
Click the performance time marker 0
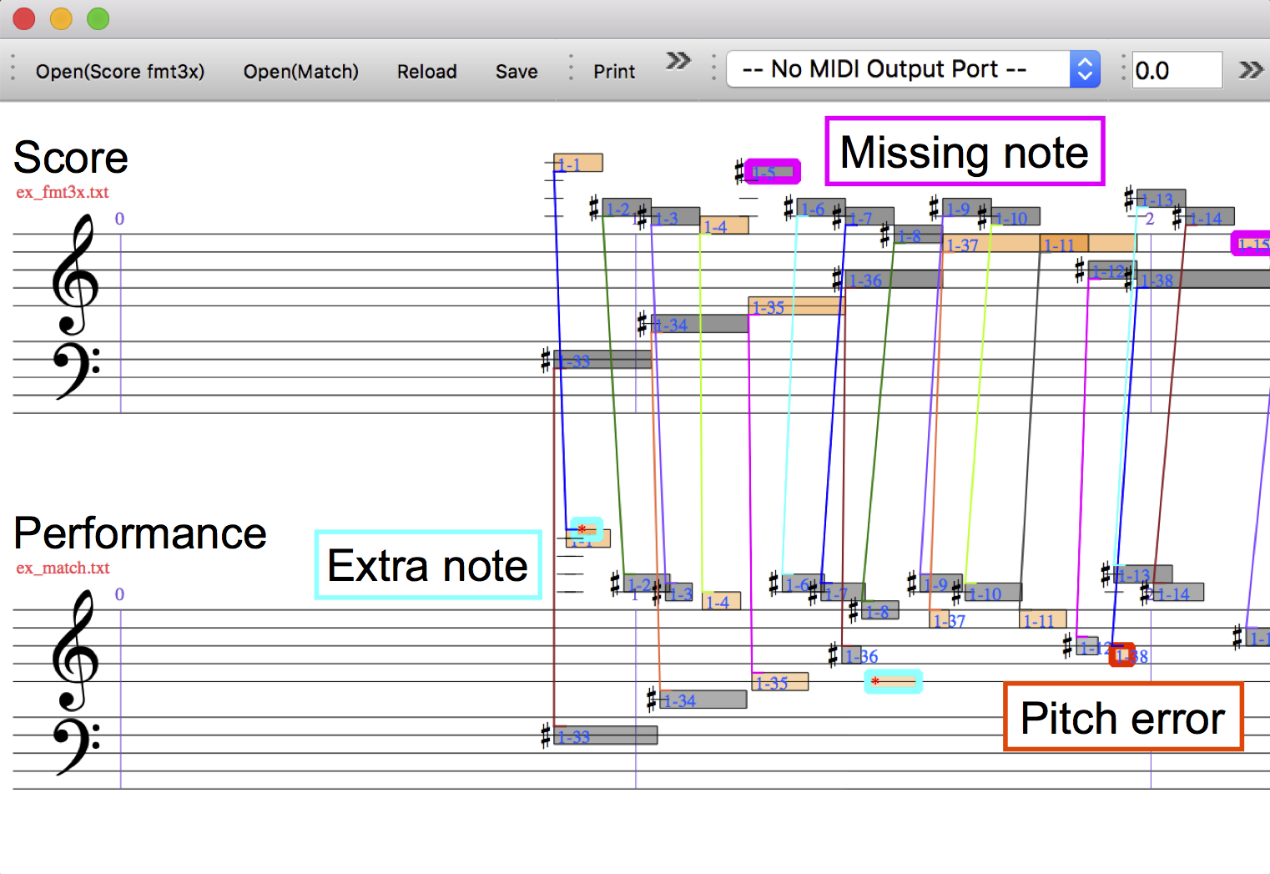[x=119, y=594]
